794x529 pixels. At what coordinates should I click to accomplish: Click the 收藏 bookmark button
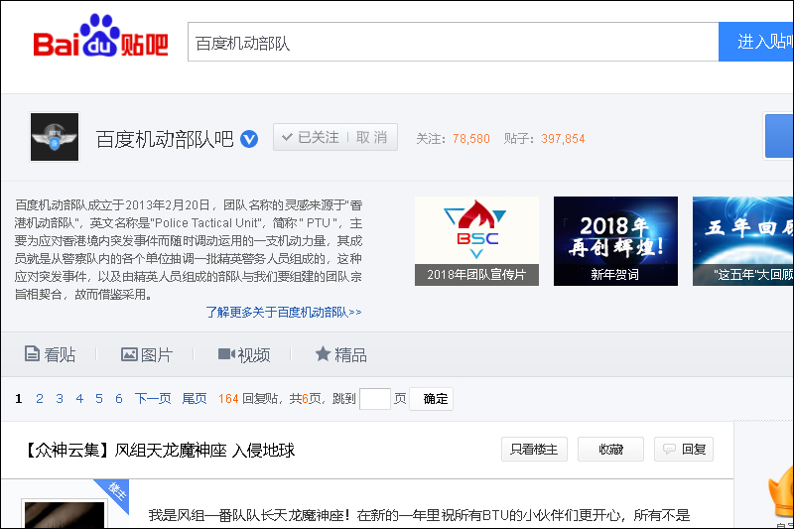610,449
